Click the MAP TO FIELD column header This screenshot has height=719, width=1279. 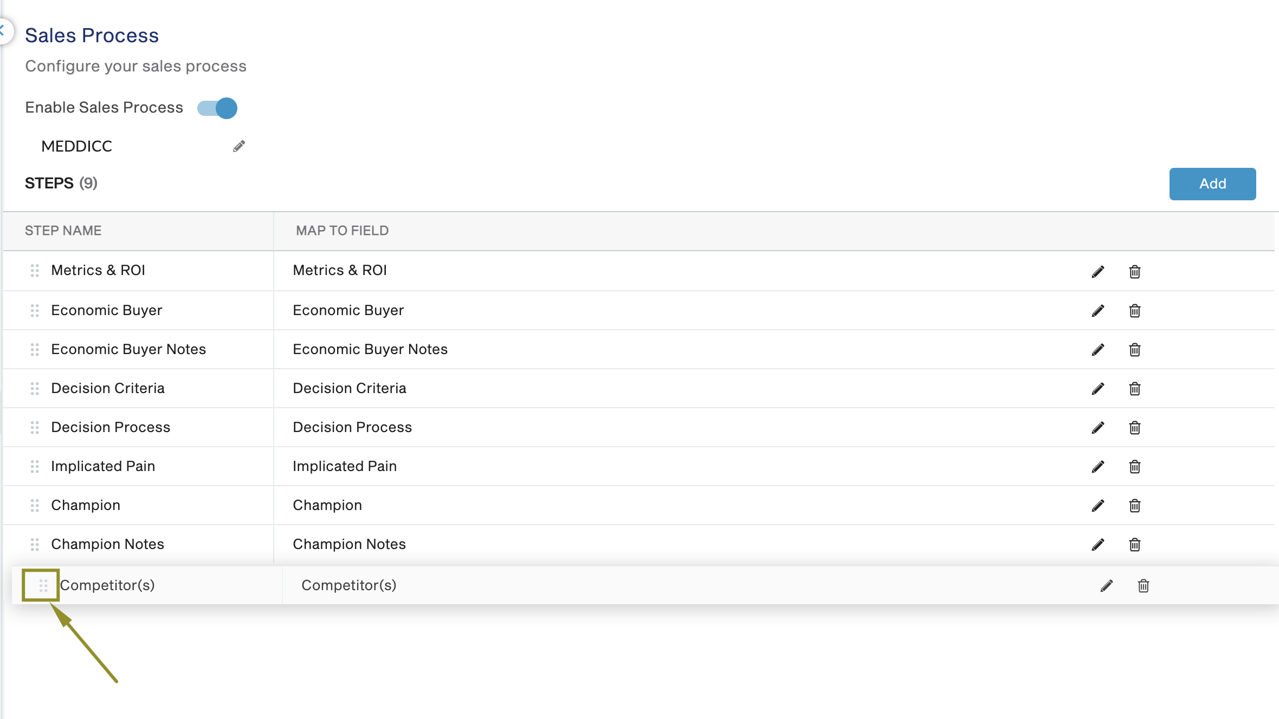(342, 231)
